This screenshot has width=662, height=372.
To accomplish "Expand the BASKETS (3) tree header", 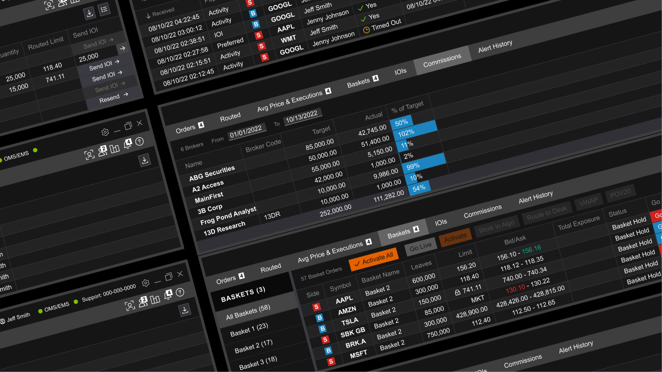I will point(243,294).
